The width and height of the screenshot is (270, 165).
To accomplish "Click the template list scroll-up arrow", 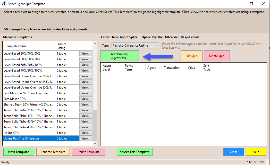I will [95, 43].
